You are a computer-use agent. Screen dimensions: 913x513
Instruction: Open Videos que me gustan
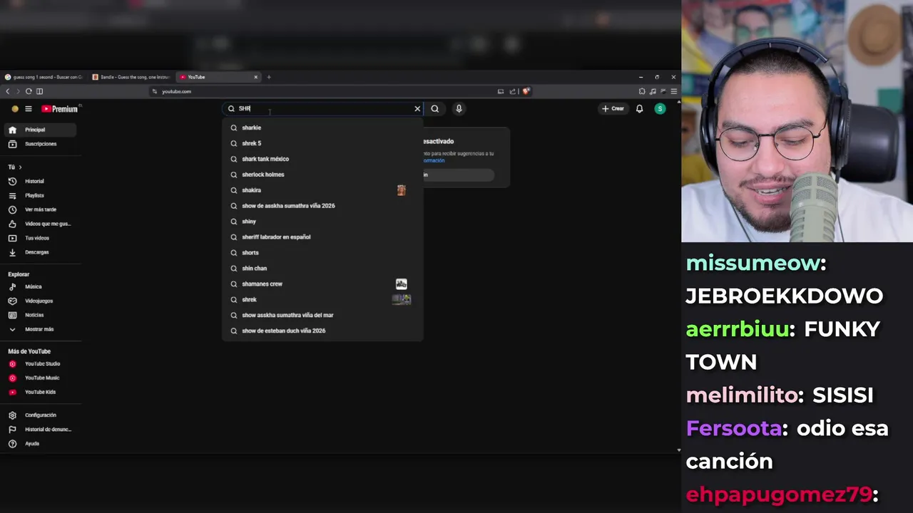40,224
